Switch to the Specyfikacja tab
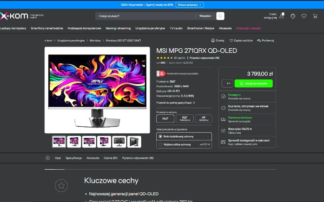This screenshot has width=324, height=202. [74, 158]
